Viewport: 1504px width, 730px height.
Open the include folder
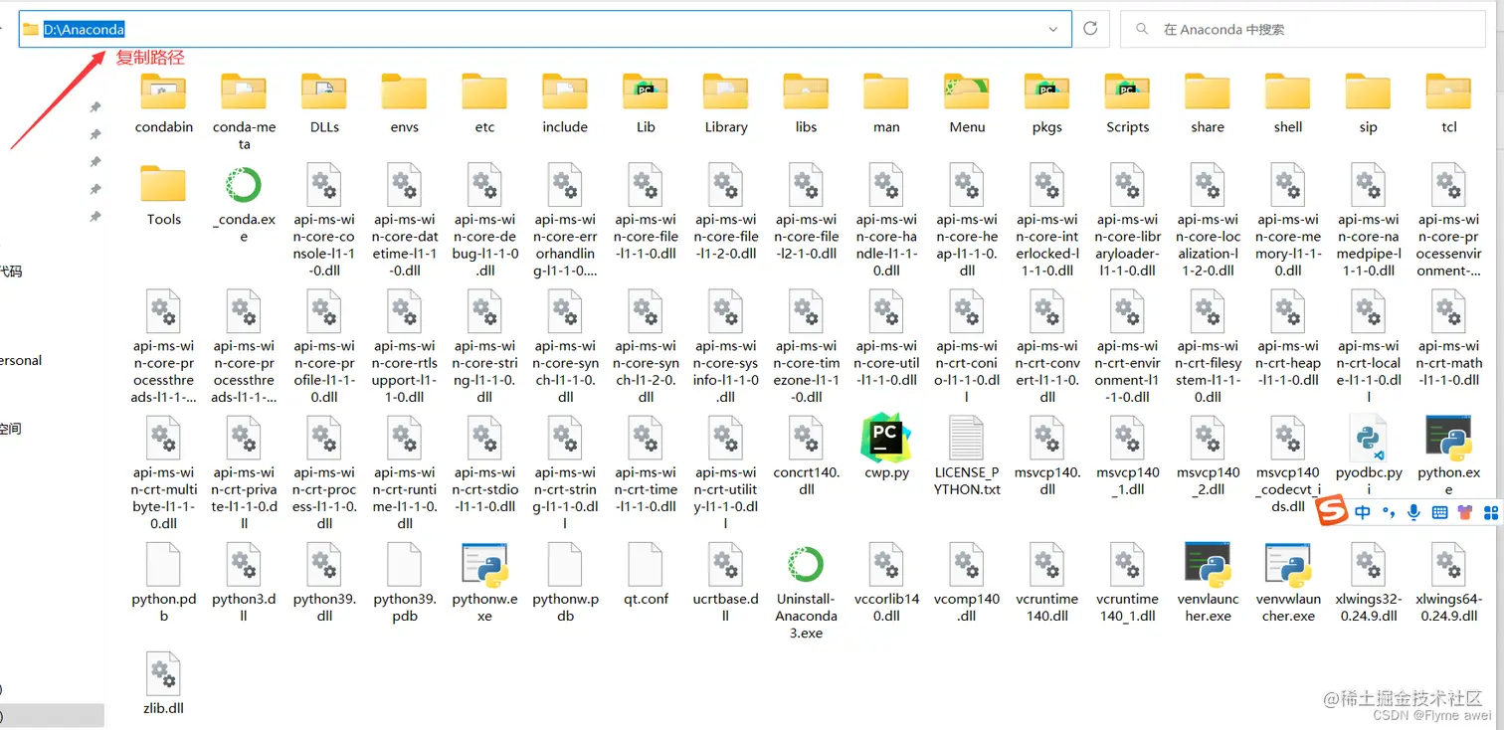tap(565, 103)
